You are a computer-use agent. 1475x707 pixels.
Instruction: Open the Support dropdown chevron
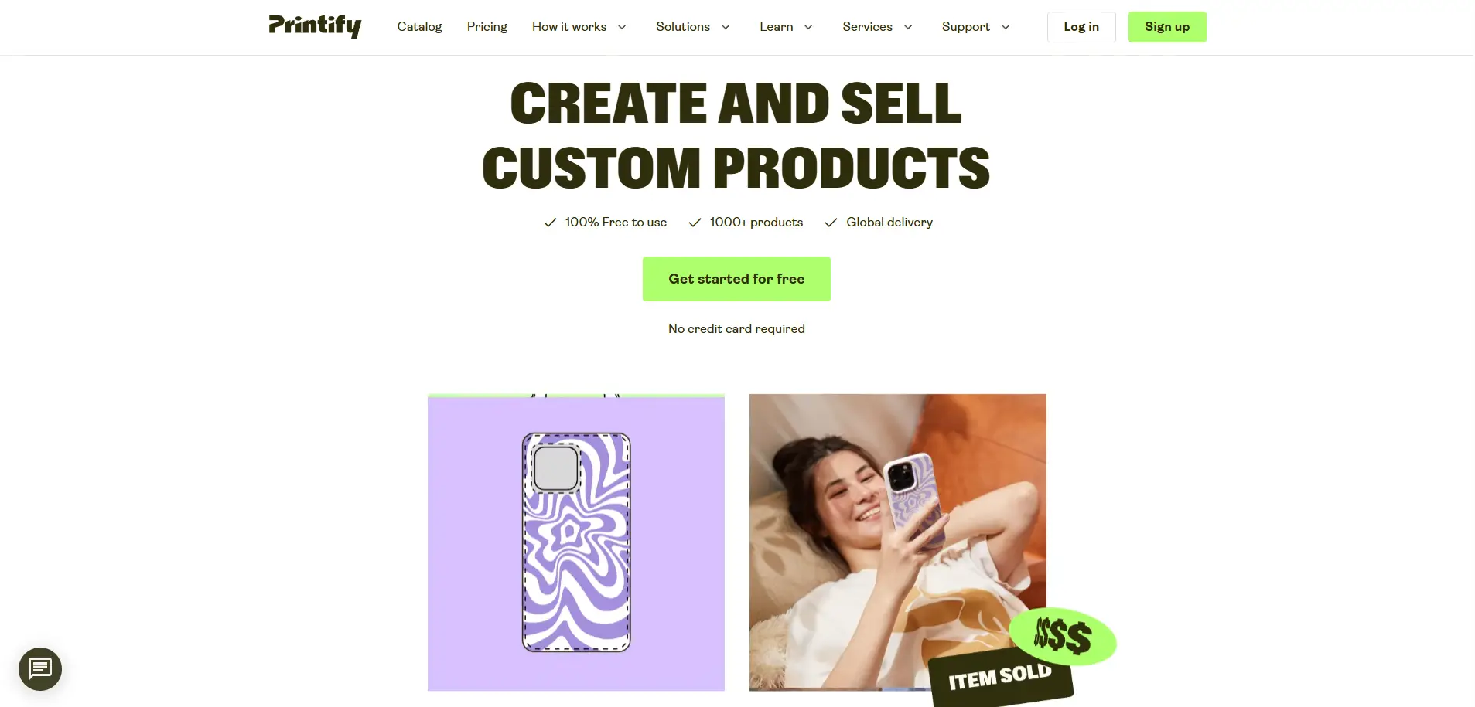[1006, 27]
